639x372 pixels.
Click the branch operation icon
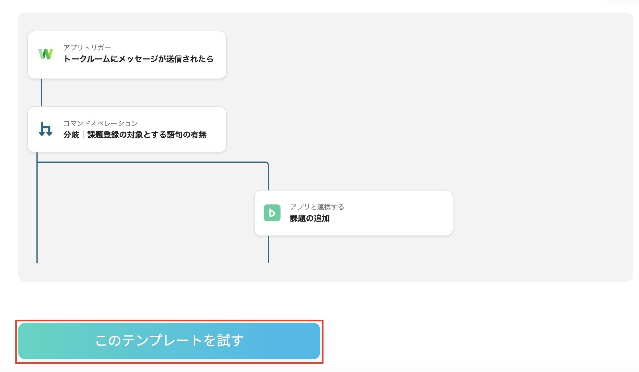pyautogui.click(x=46, y=129)
